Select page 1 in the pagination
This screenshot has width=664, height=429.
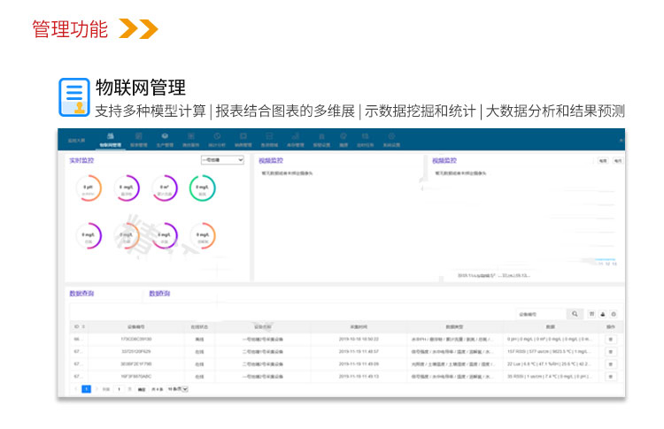pos(86,389)
